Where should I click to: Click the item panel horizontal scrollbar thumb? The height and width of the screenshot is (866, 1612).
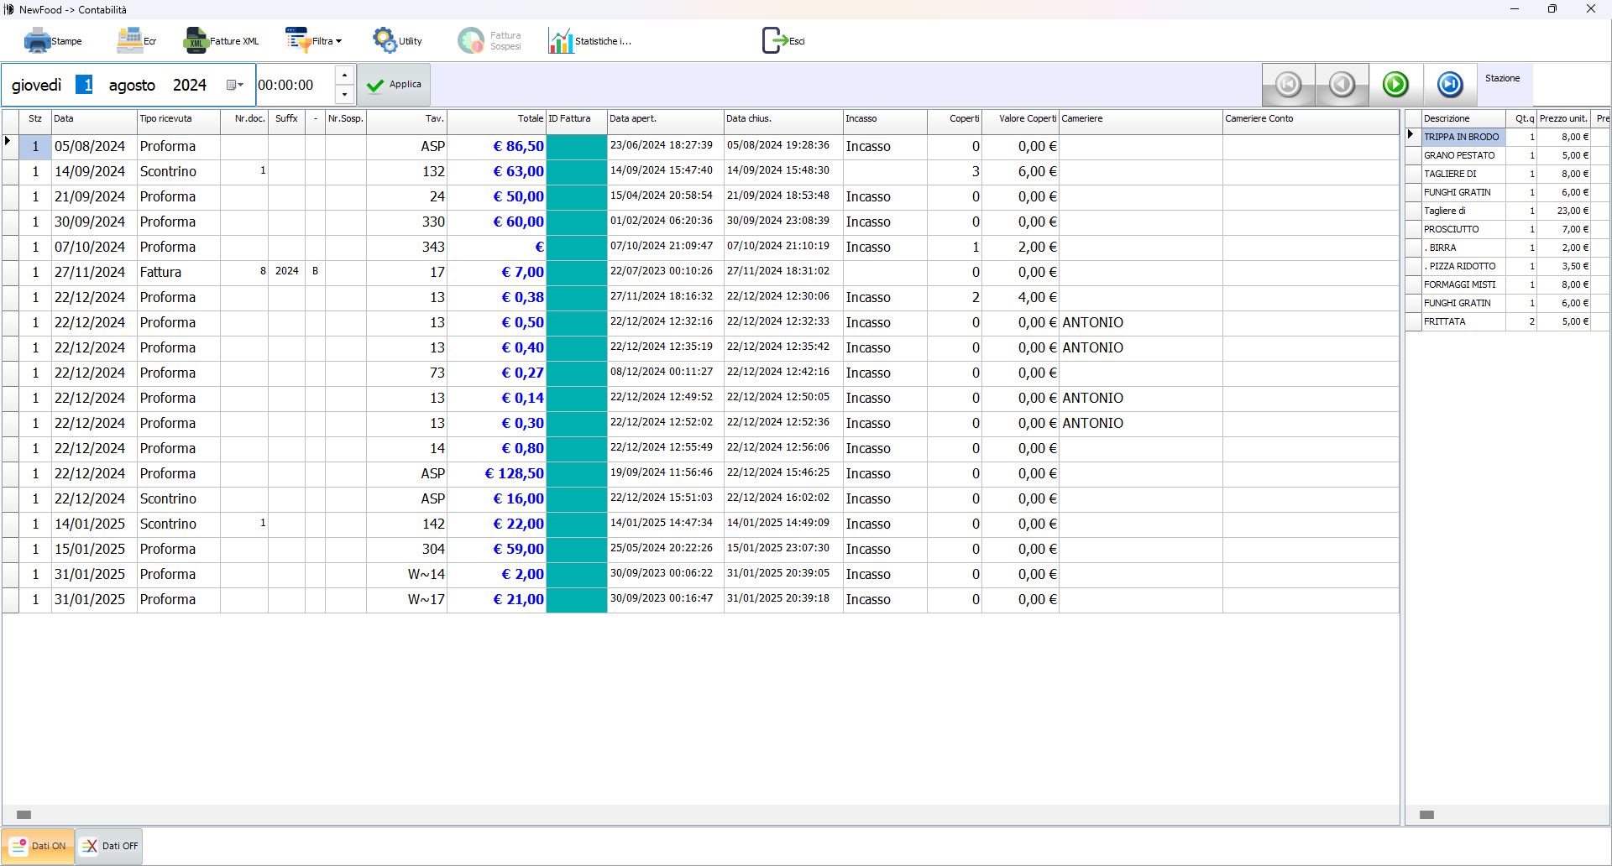(1426, 815)
